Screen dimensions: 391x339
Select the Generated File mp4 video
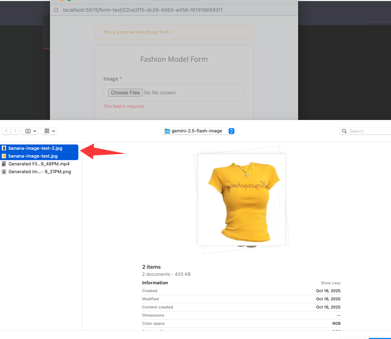click(39, 164)
